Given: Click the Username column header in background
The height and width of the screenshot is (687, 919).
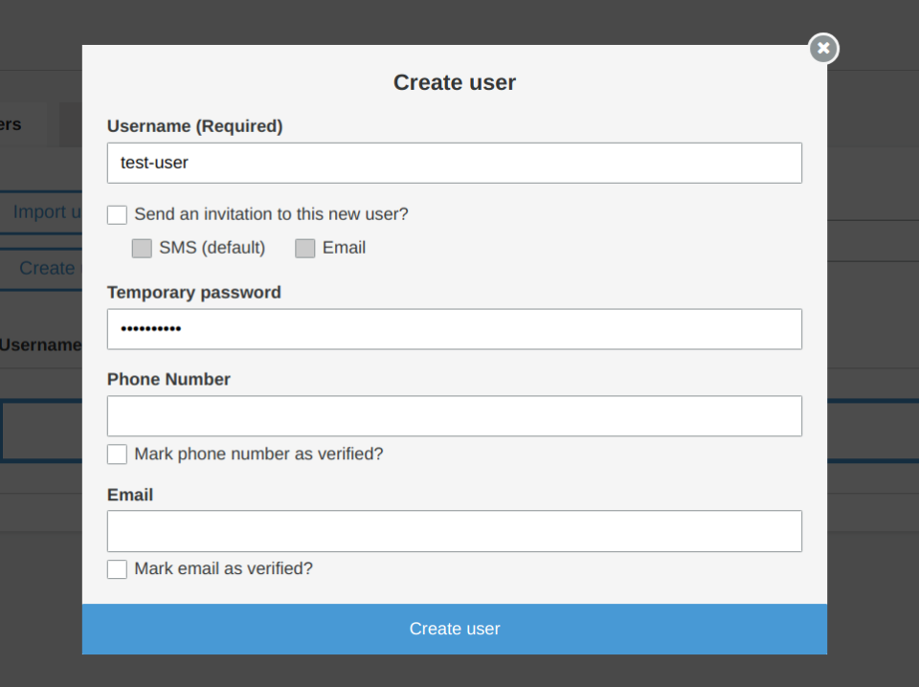Looking at the screenshot, I should (x=40, y=344).
